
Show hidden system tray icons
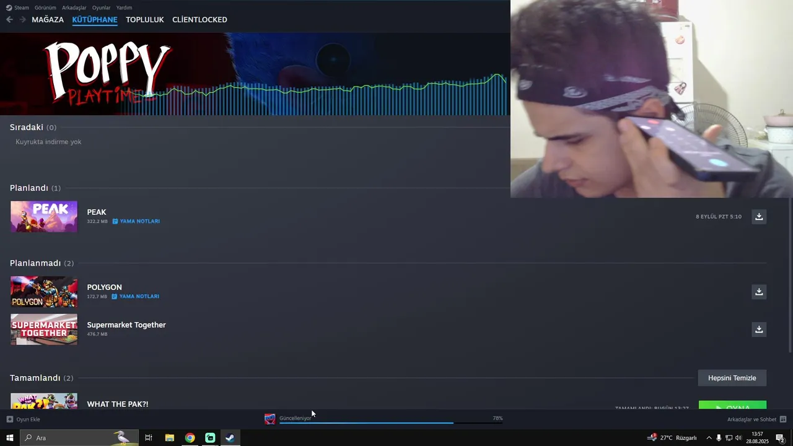pos(709,438)
